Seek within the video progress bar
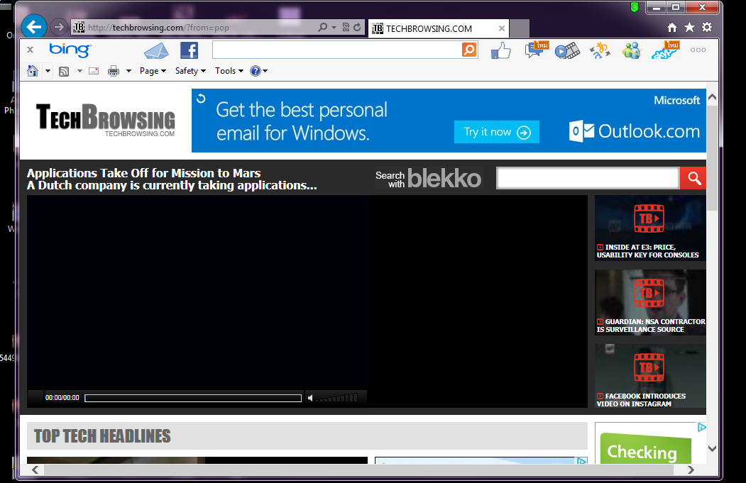Image resolution: width=746 pixels, height=483 pixels. (193, 399)
